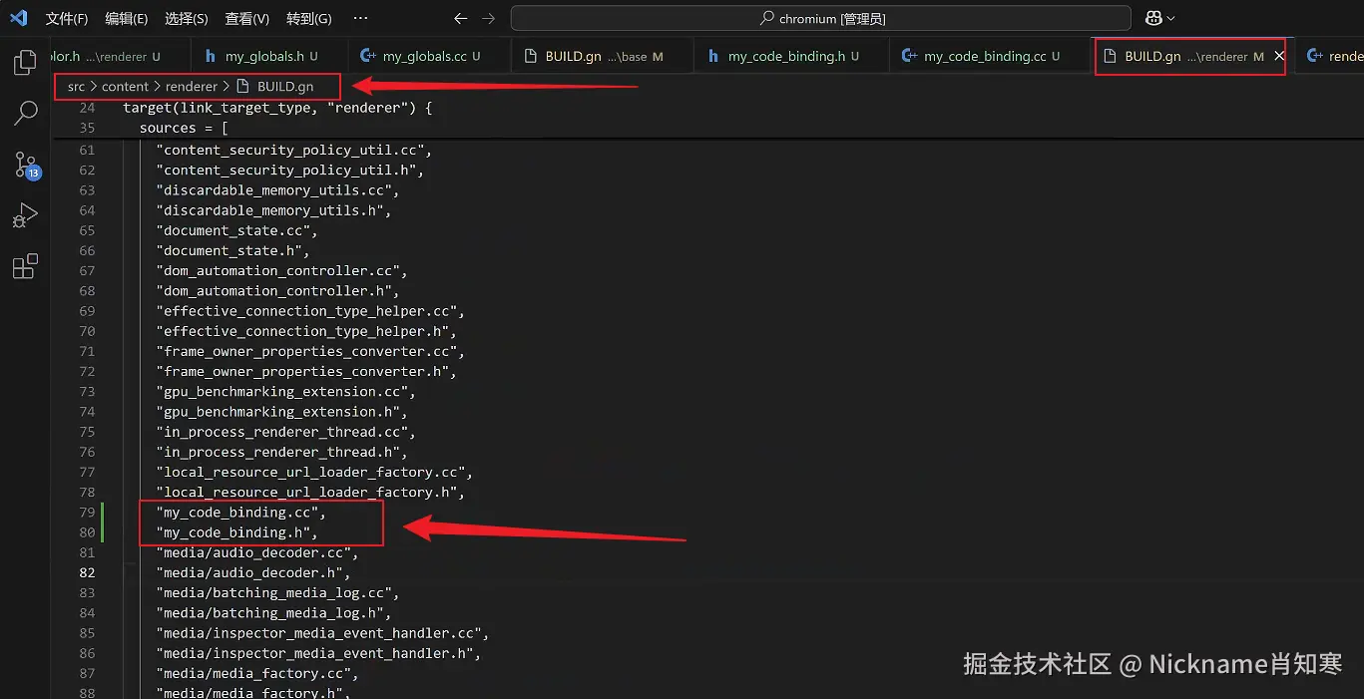Open the Copilot chat icon

pos(1153,18)
